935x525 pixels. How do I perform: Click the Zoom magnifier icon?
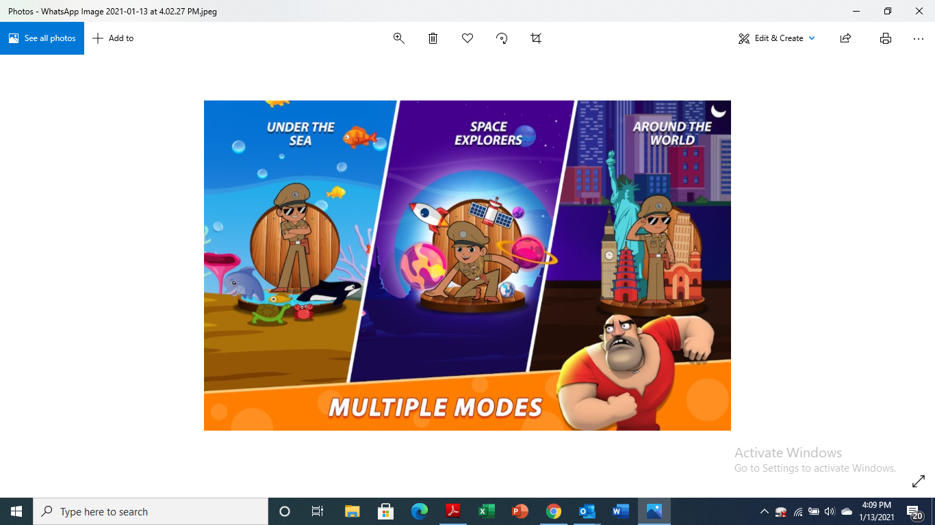(x=398, y=38)
